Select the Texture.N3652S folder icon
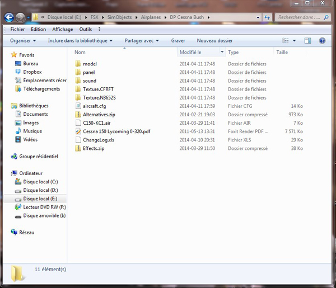Screen dimensions: 336x288 pyautogui.click(x=78, y=97)
